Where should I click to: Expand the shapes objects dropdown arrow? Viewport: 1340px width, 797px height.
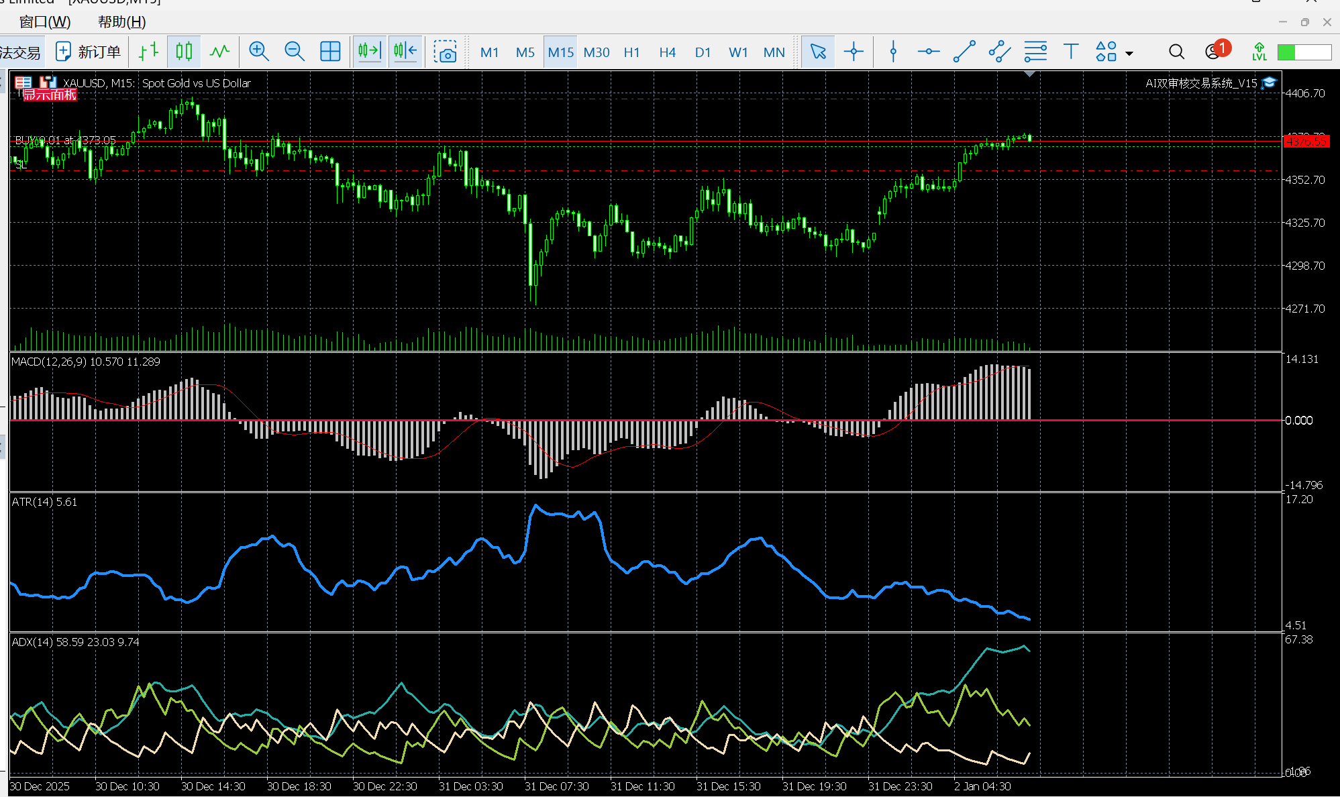[1129, 53]
